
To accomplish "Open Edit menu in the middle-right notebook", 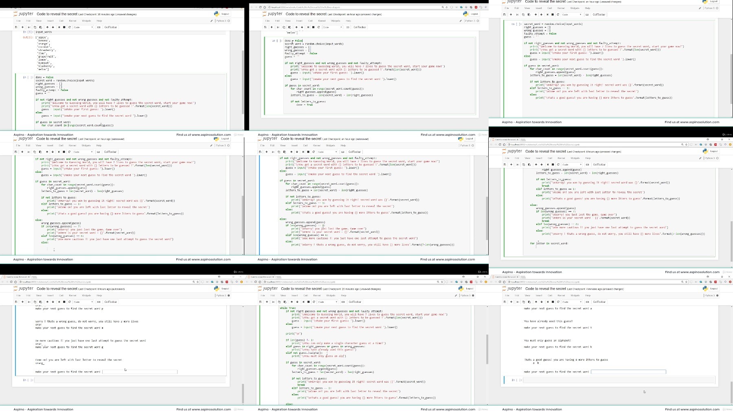I will coord(517,158).
